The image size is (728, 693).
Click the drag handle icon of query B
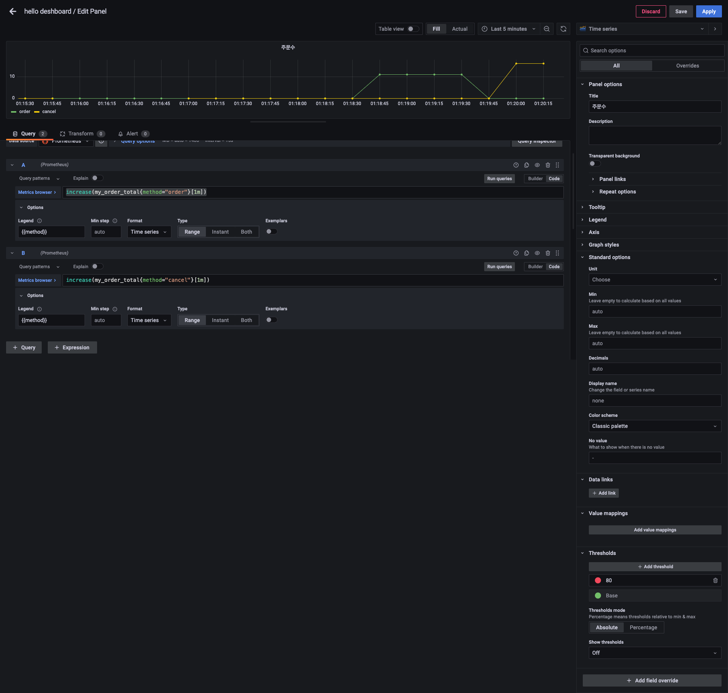557,253
